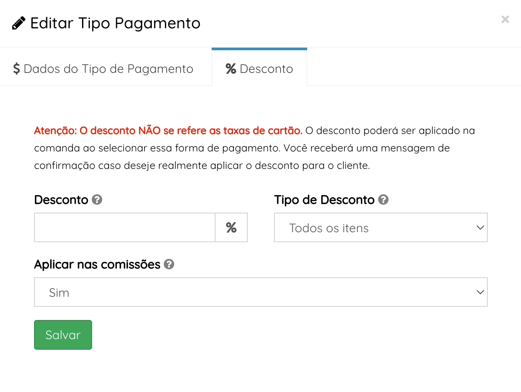Click the pencil edit icon in title
Viewport: 521px width, 392px height.
19,23
